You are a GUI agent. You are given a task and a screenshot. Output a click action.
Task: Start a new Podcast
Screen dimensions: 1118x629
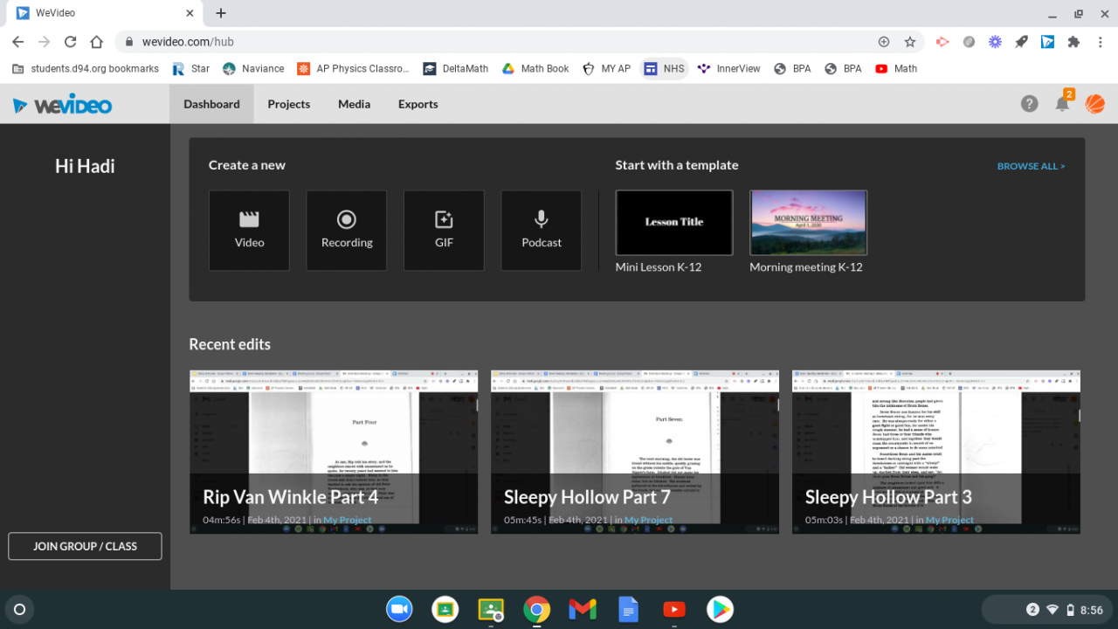[542, 231]
